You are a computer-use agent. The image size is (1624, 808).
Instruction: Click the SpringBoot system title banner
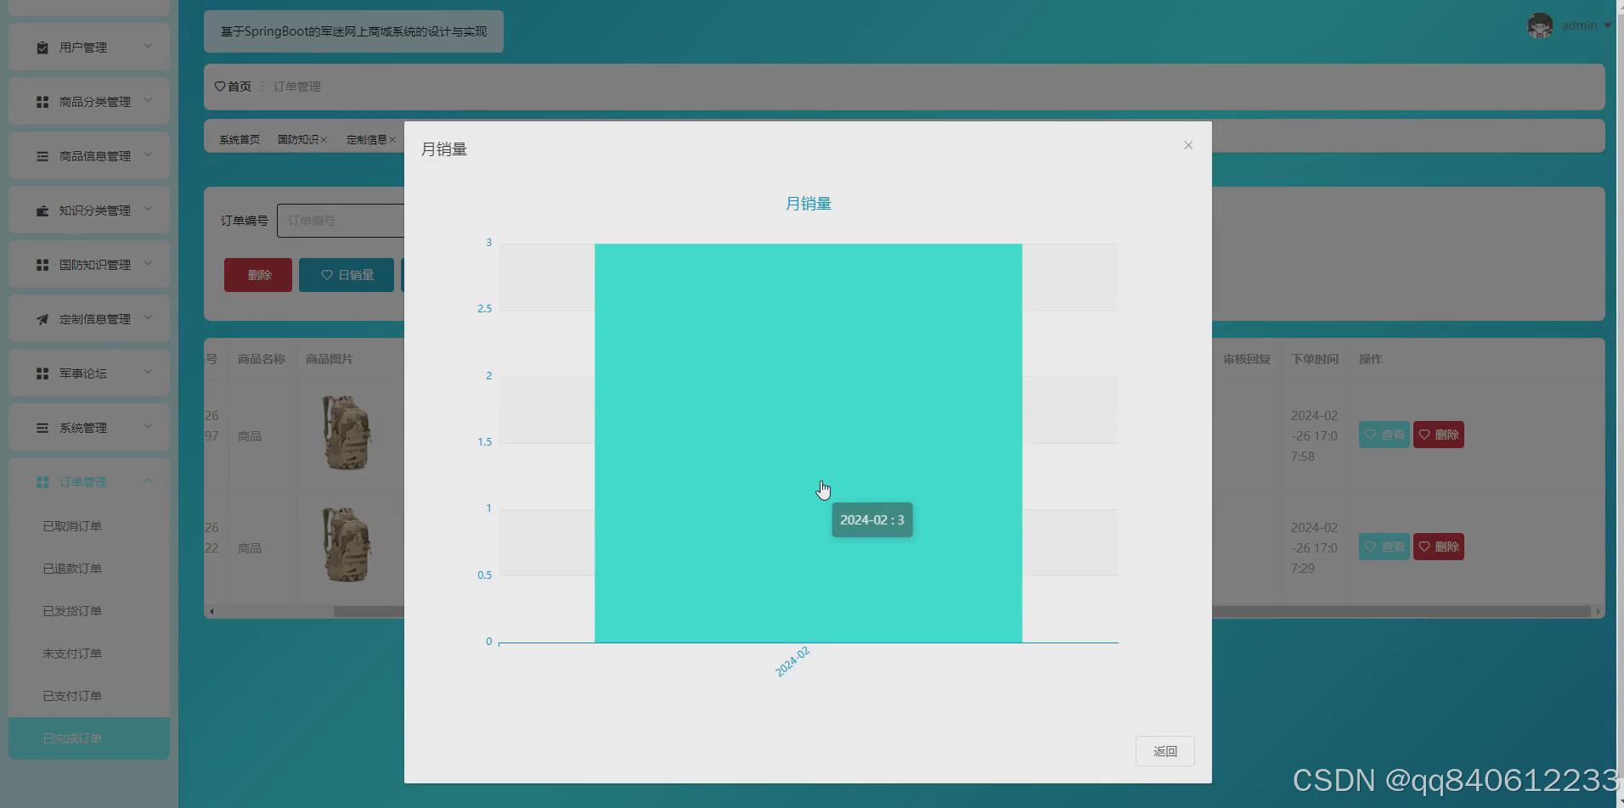coord(353,31)
